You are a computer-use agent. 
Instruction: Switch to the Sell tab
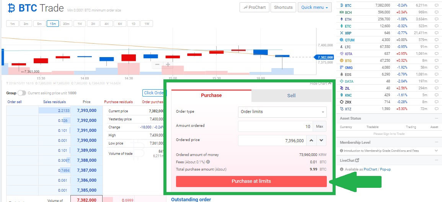coord(291,96)
